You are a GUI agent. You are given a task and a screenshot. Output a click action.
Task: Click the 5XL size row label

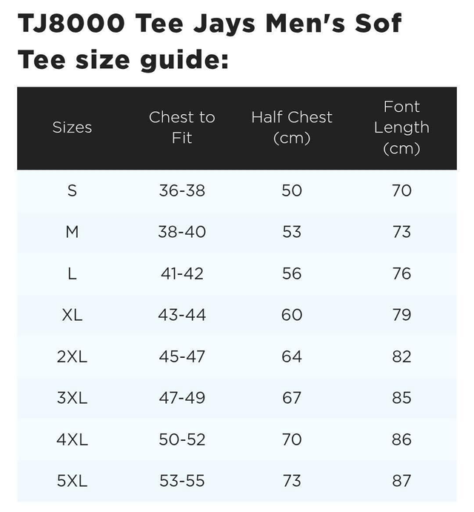(x=72, y=481)
